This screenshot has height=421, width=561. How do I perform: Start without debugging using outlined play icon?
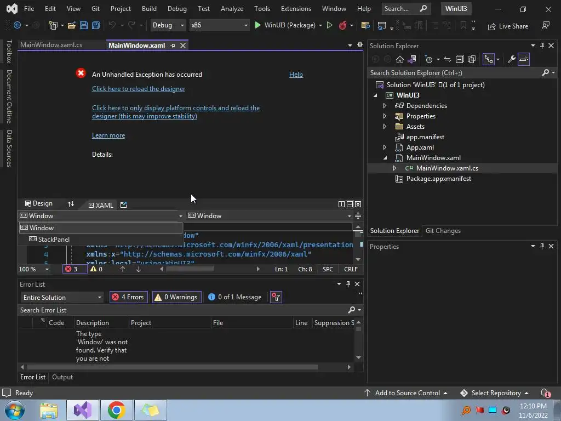(x=329, y=25)
